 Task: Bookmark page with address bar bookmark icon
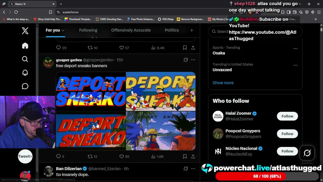tap(50, 12)
